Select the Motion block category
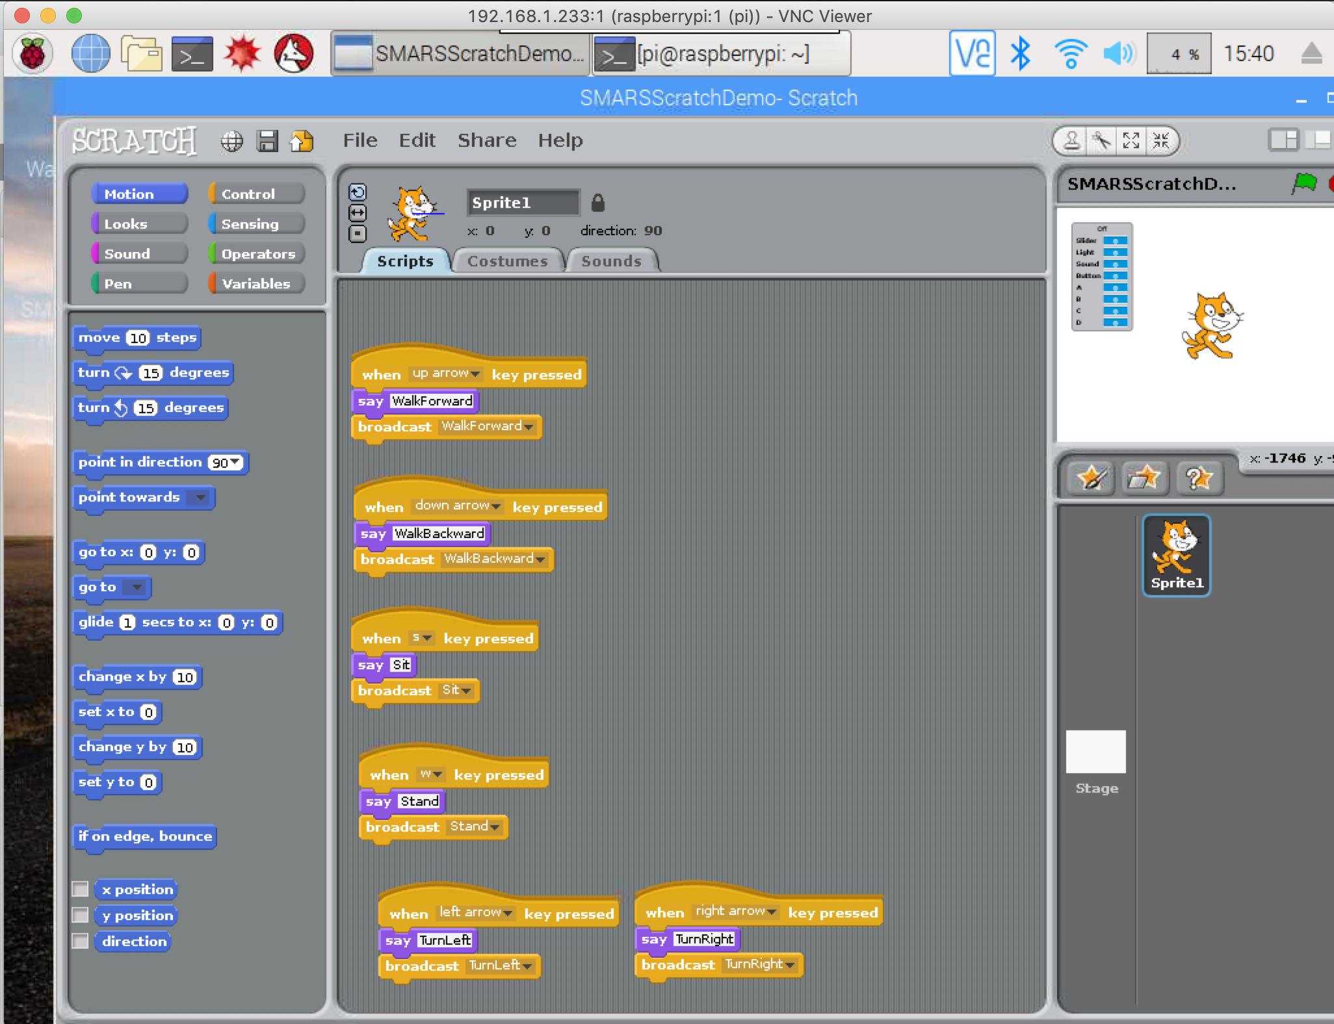Image resolution: width=1334 pixels, height=1024 pixels. pos(140,194)
